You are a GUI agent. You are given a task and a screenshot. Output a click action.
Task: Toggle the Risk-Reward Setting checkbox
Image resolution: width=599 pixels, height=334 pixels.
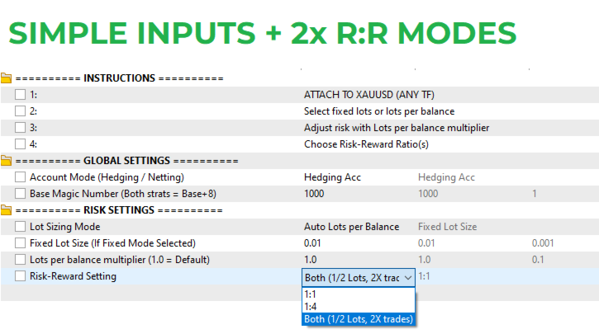[21, 276]
